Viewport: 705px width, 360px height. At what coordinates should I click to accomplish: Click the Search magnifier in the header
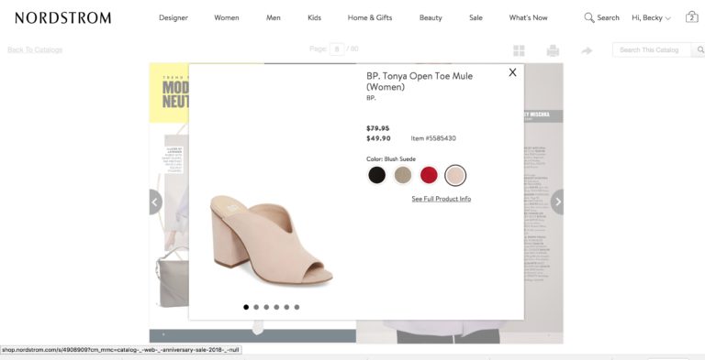(x=589, y=17)
